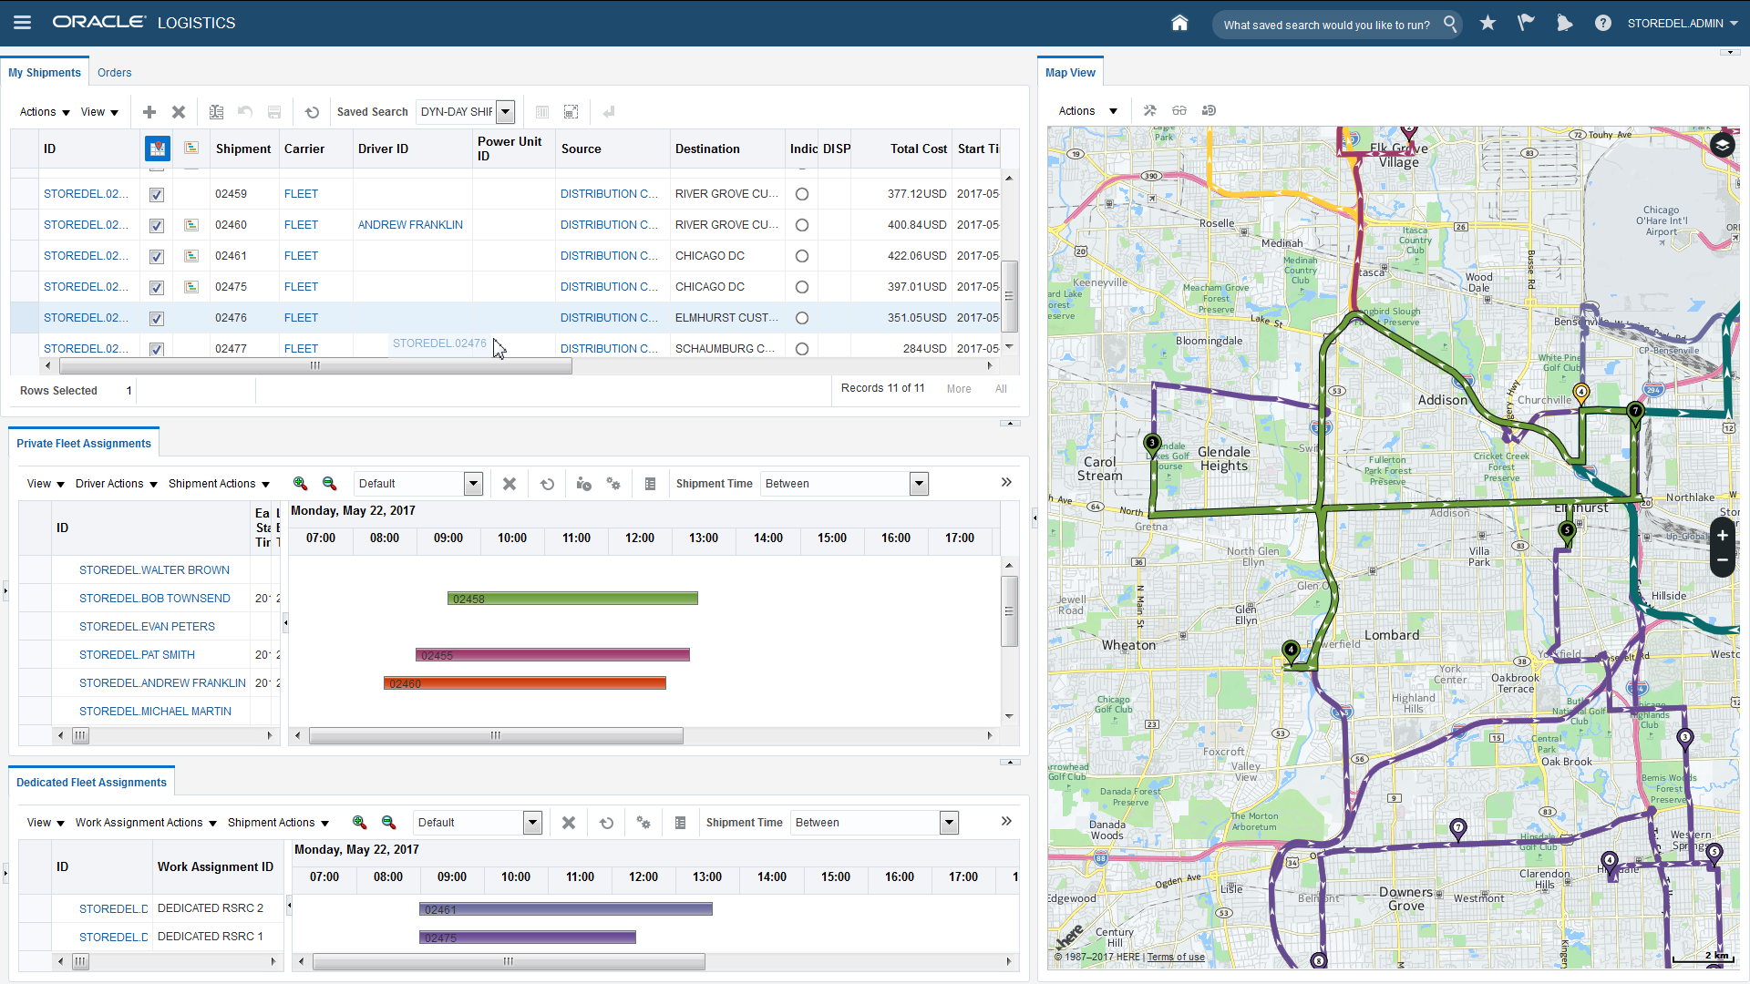Switch to the Orders tab
The width and height of the screenshot is (1750, 984).
(114, 73)
